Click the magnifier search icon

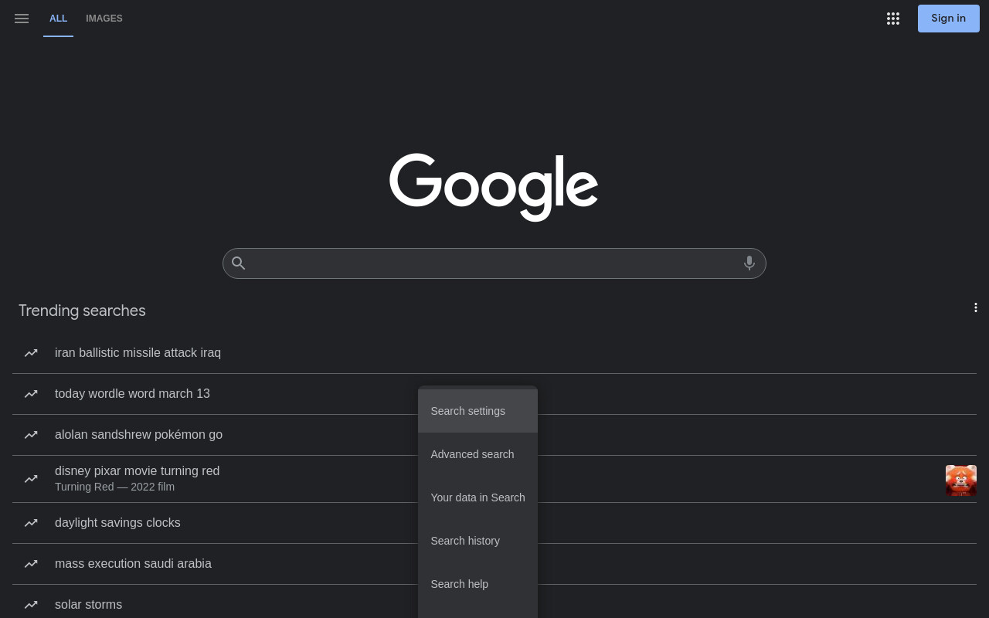(x=239, y=263)
